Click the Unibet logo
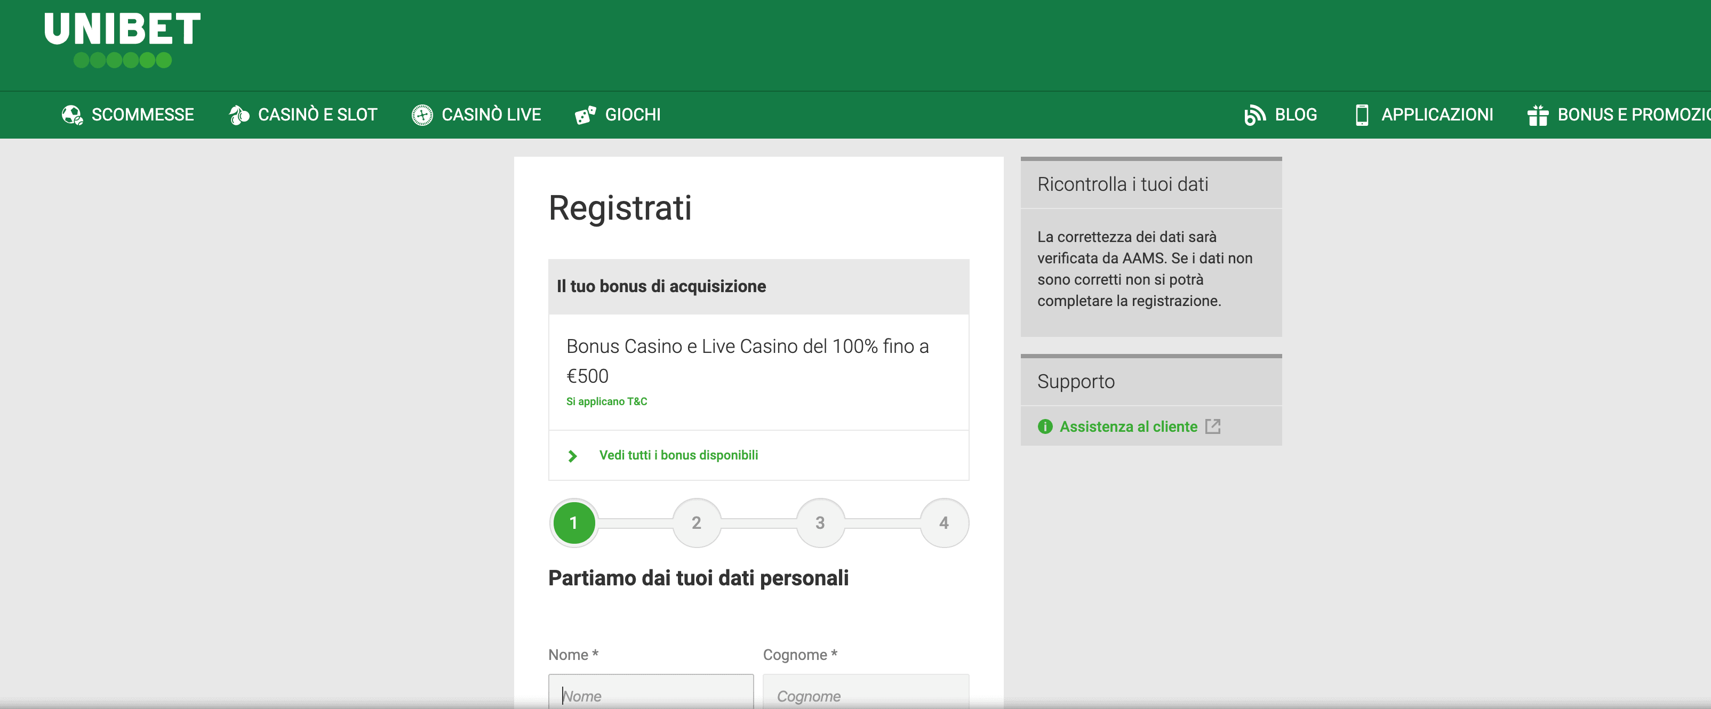The width and height of the screenshot is (1711, 709). [122, 40]
